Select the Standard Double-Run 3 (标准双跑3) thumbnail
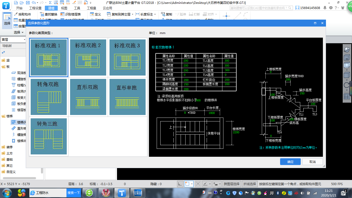Screen dimensions: 352x198 point(128,57)
